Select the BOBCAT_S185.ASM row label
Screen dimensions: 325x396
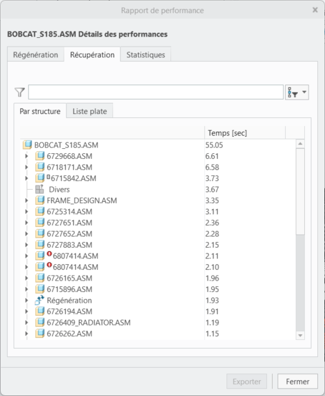coord(66,145)
